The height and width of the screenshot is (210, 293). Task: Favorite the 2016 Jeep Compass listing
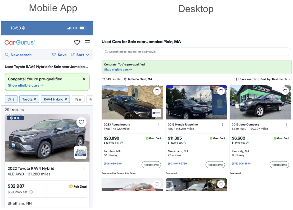pyautogui.click(x=285, y=91)
